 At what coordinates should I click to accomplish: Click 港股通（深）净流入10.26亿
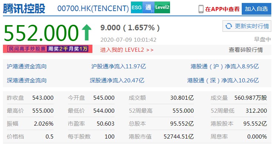[x=223, y=81]
